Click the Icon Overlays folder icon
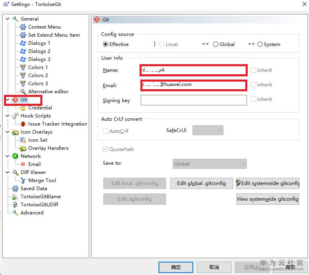309x275 pixels. tap(15, 132)
